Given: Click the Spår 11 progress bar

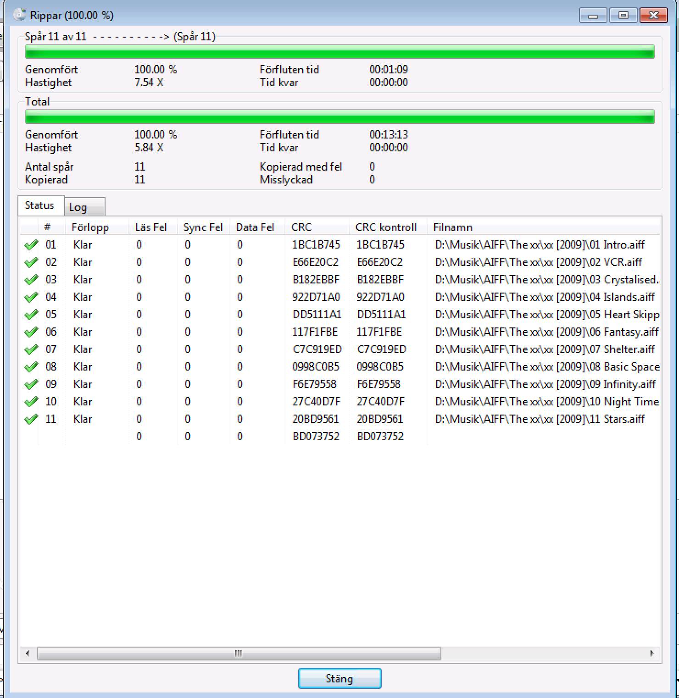Looking at the screenshot, I should pyautogui.click(x=339, y=51).
